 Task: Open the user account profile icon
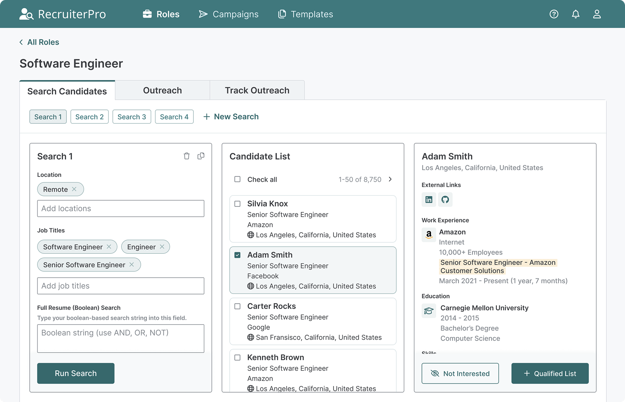[x=596, y=14]
